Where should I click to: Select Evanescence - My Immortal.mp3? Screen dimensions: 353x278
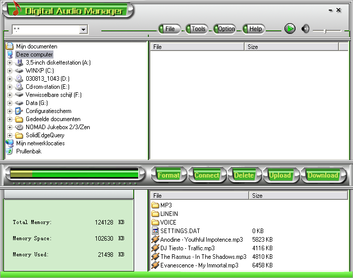point(199,265)
